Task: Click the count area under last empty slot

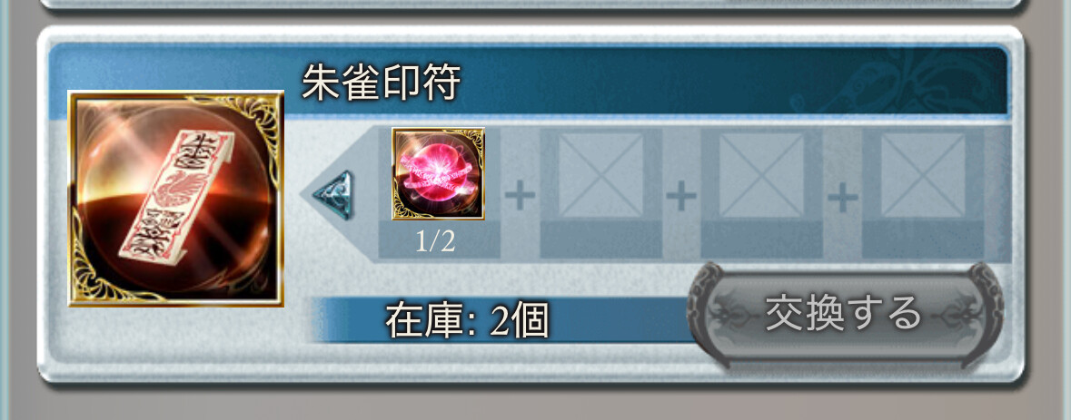Action: [924, 239]
